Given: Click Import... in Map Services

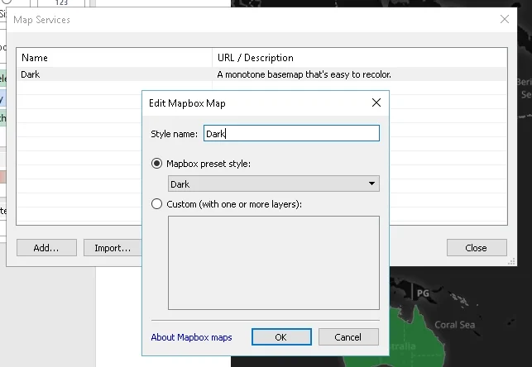Looking at the screenshot, I should tap(113, 248).
